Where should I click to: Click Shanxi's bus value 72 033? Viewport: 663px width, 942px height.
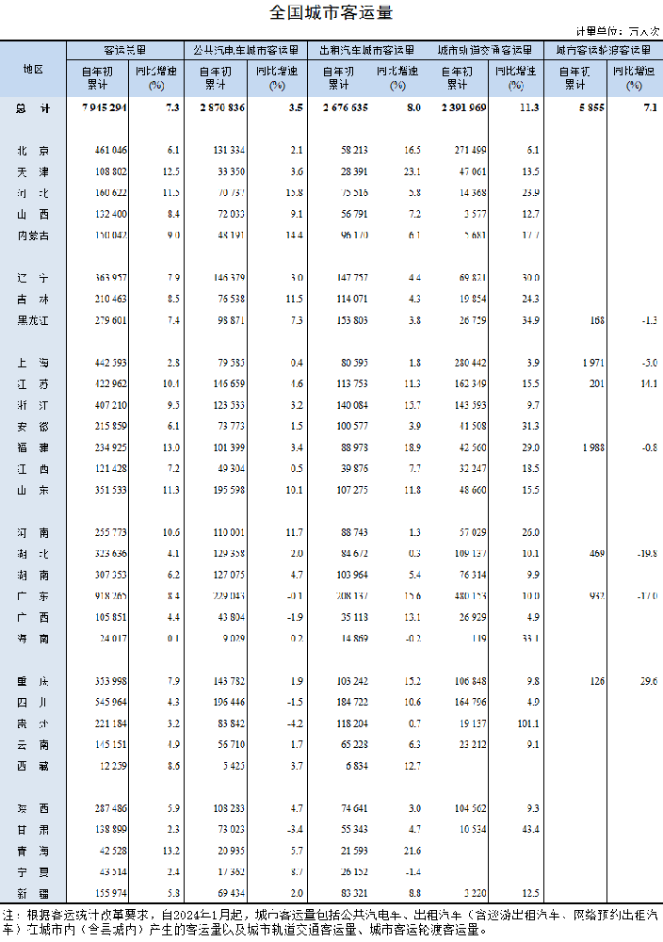(x=232, y=214)
